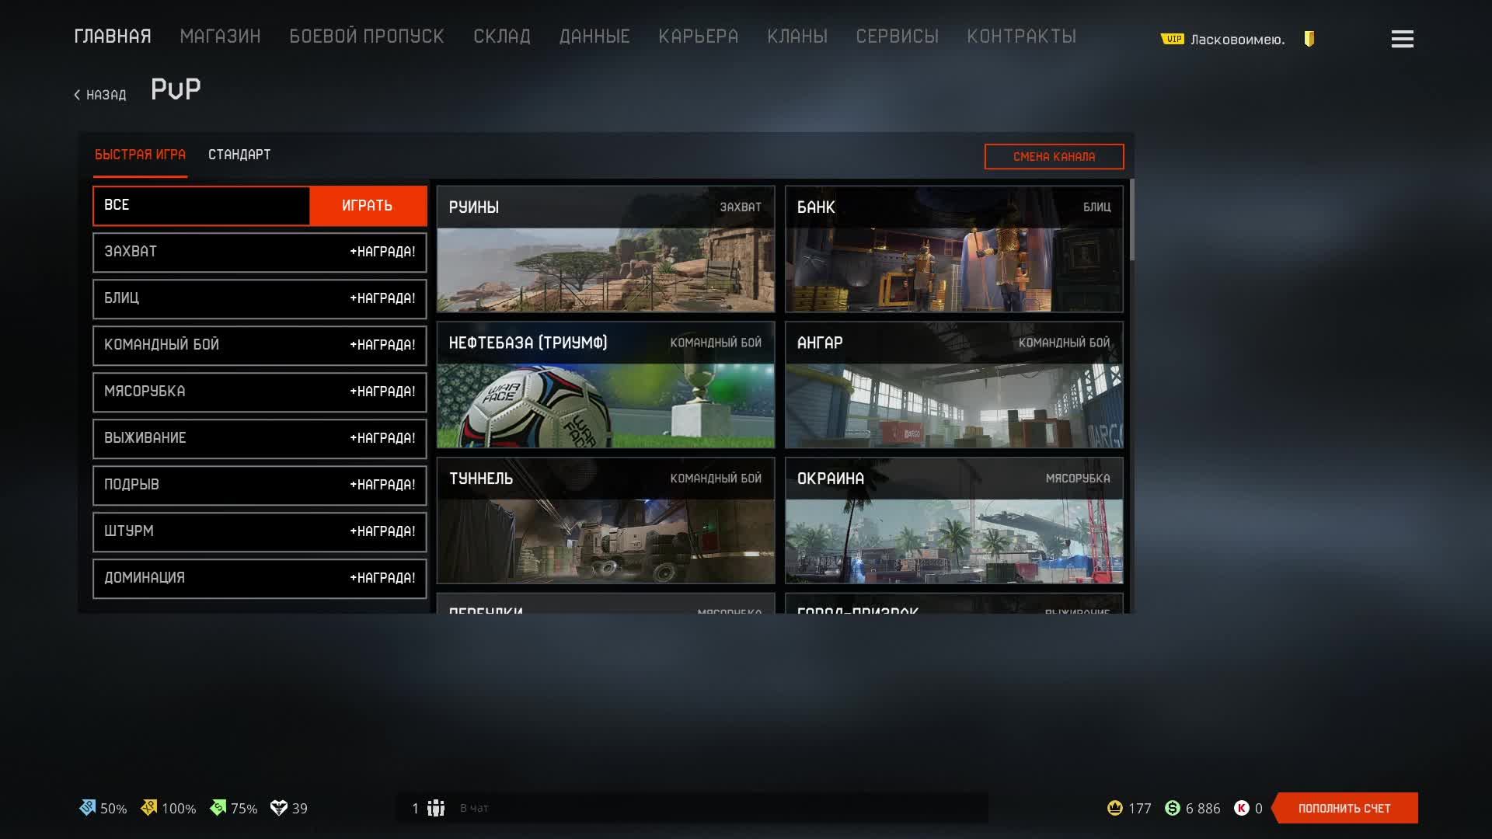Click the map list vertical scrollbar
The image size is (1492, 839).
(x=1132, y=221)
